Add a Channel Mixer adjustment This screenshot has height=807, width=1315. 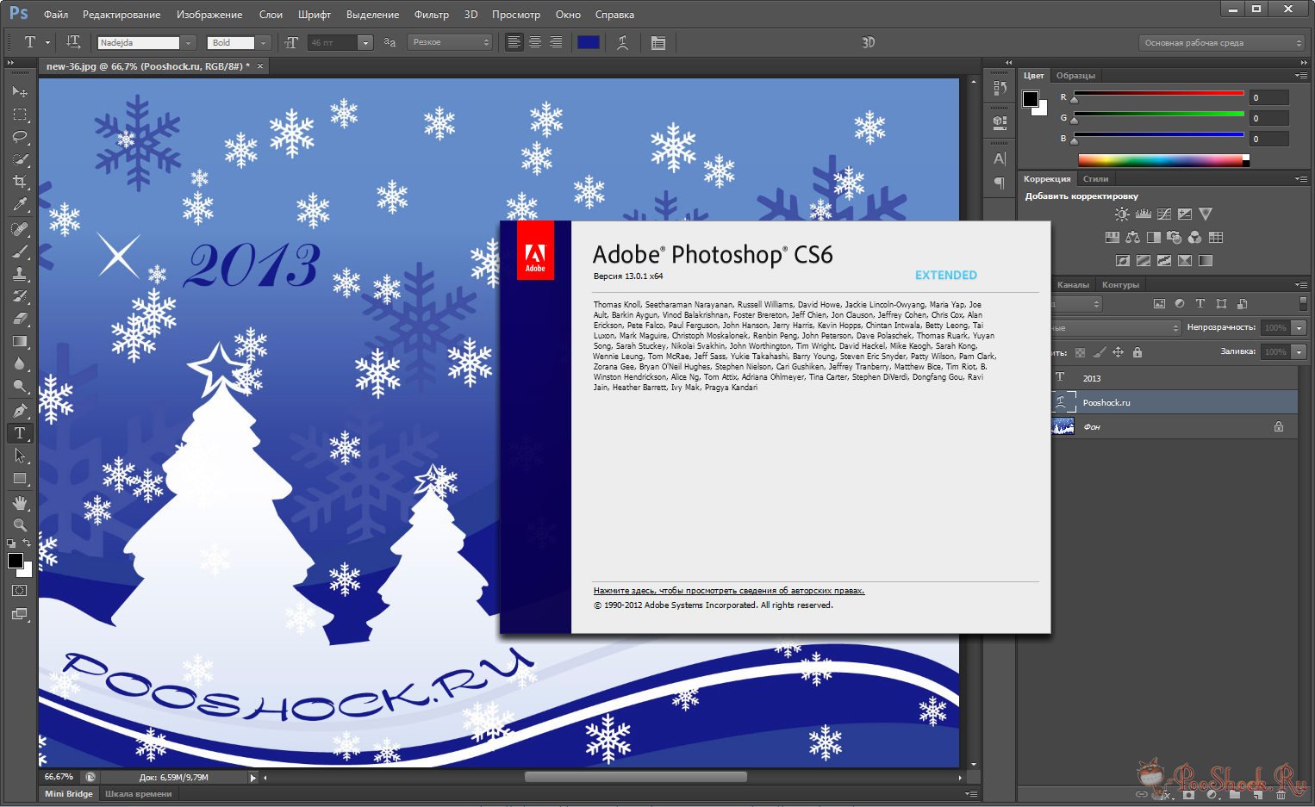(x=1194, y=237)
